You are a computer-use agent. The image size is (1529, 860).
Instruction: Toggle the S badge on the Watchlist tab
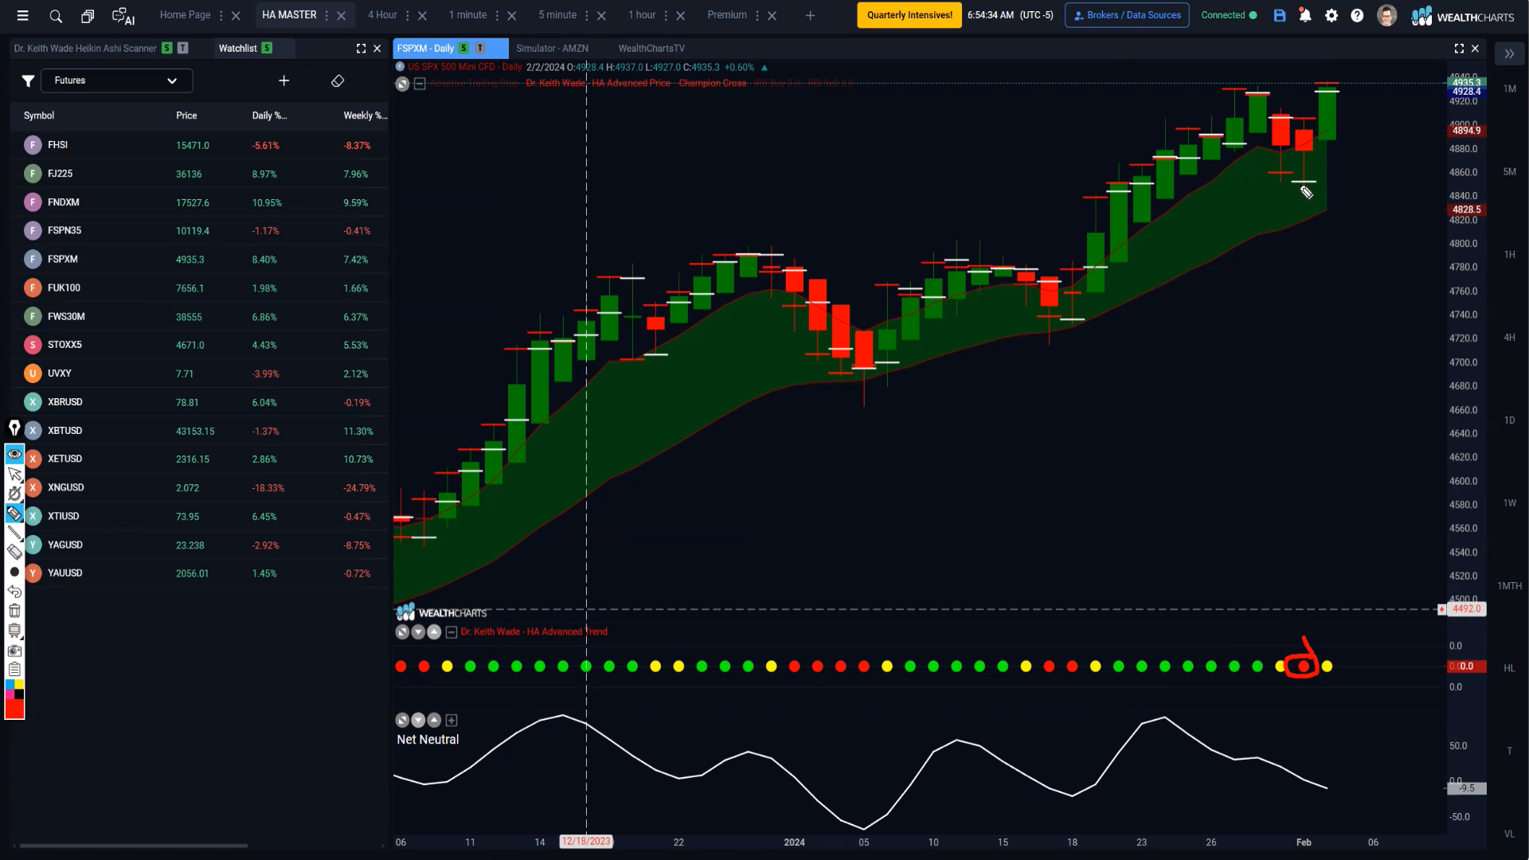(x=267, y=48)
